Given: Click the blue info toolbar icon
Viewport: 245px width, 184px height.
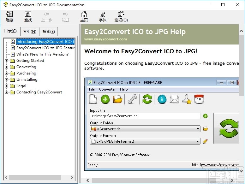Looking at the screenshot, I should click(162, 99).
